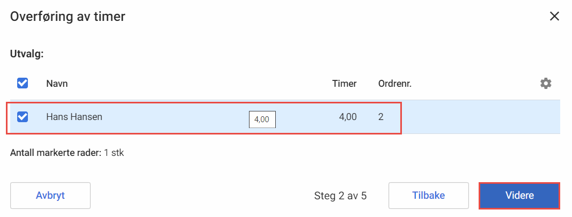The height and width of the screenshot is (217, 572).
Task: Uncheck the Hans Hansen row checkbox
Action: point(23,117)
